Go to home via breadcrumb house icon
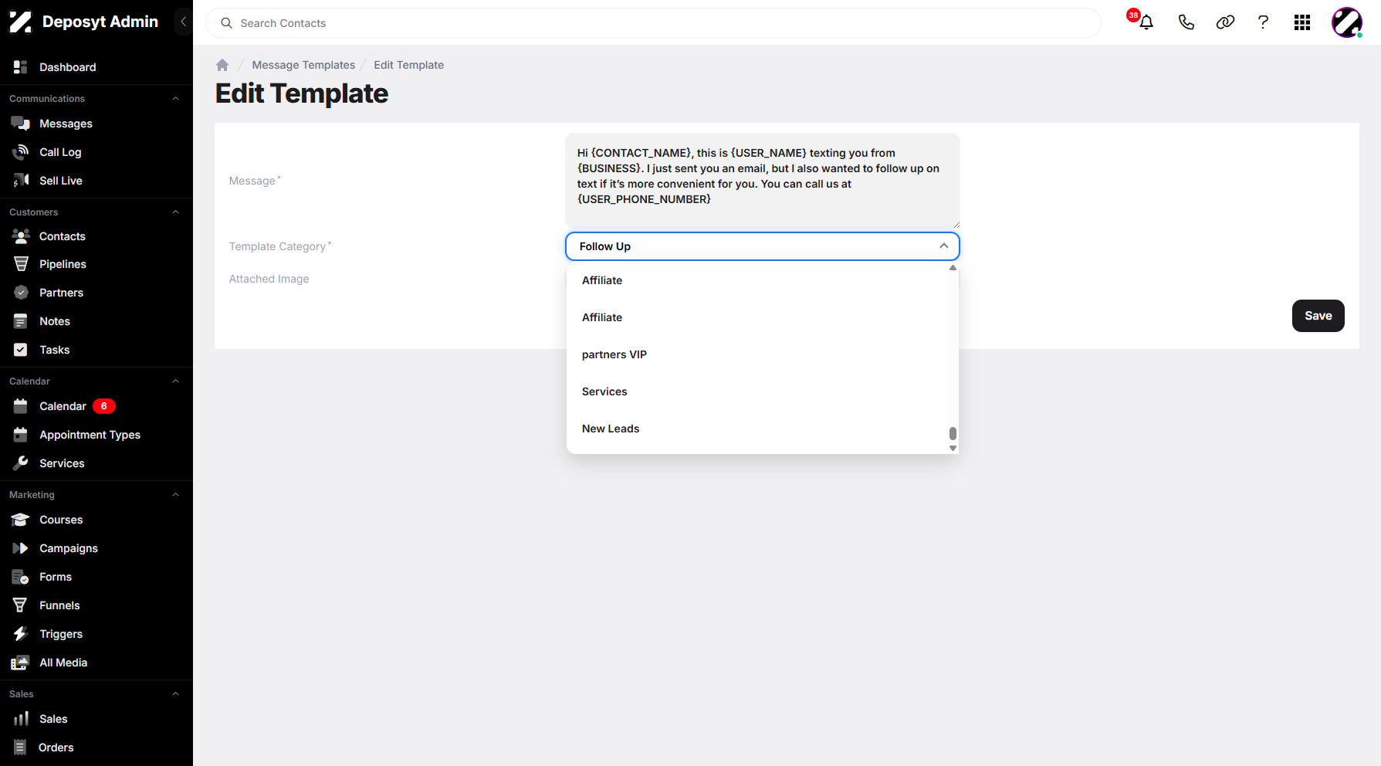Screen dimensions: 1381x766 tap(222, 65)
